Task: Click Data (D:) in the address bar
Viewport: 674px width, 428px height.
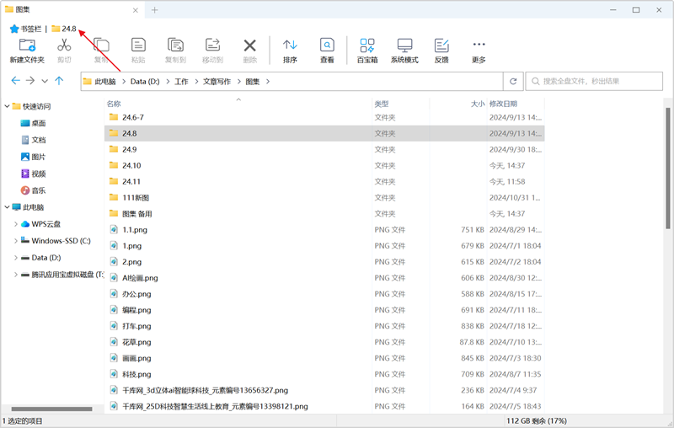Action: coord(145,81)
